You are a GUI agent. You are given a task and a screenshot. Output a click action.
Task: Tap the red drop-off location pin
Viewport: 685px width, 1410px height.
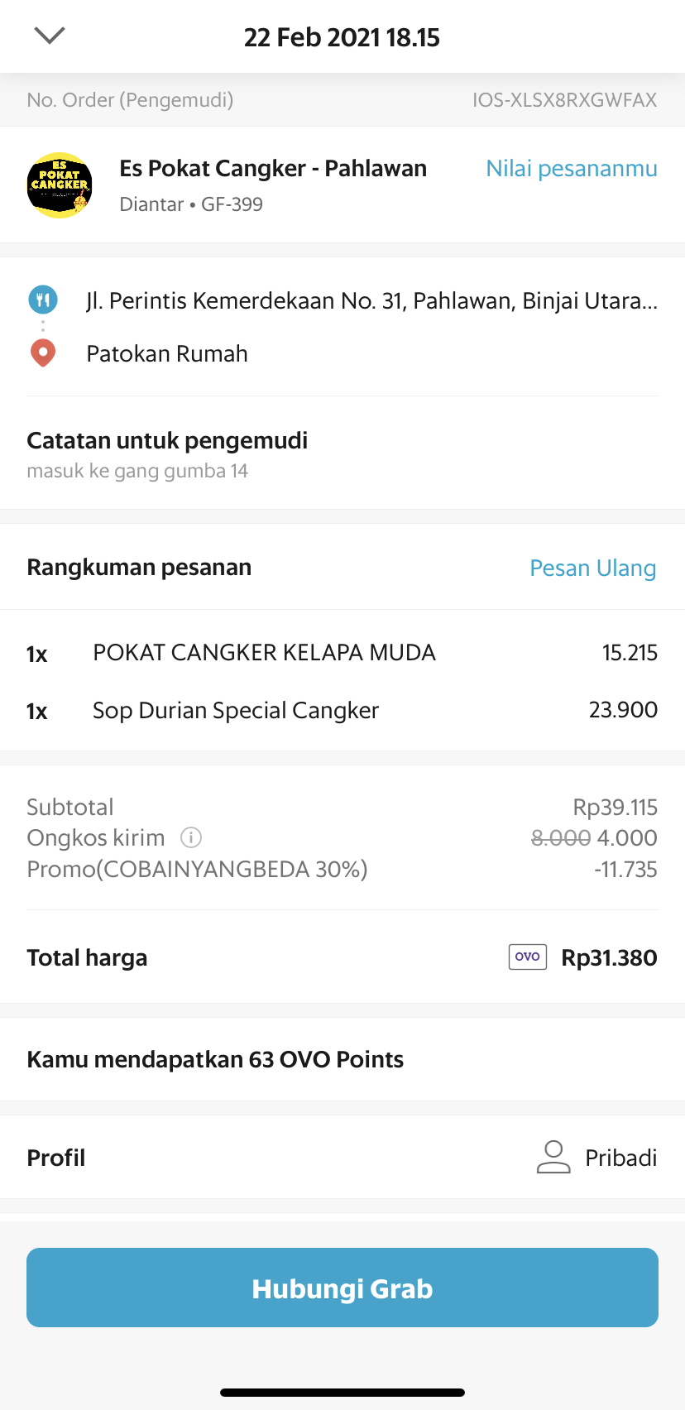tap(43, 353)
